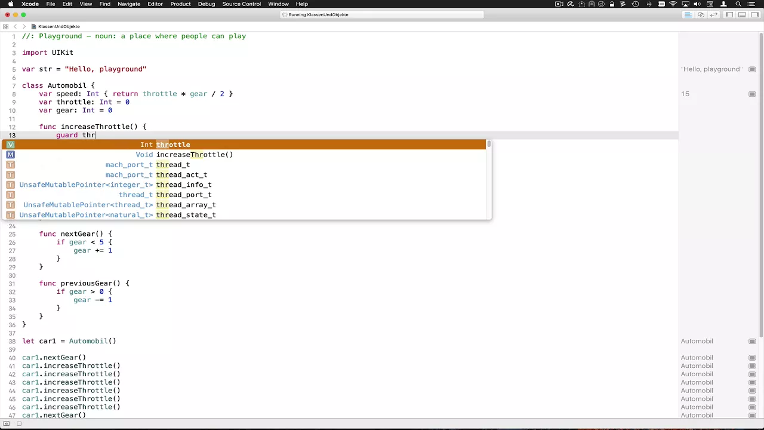Show result for line 38 Automobil
The image size is (764, 430).
[752, 341]
